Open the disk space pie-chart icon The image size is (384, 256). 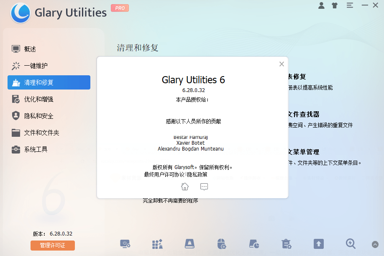pos(254,244)
